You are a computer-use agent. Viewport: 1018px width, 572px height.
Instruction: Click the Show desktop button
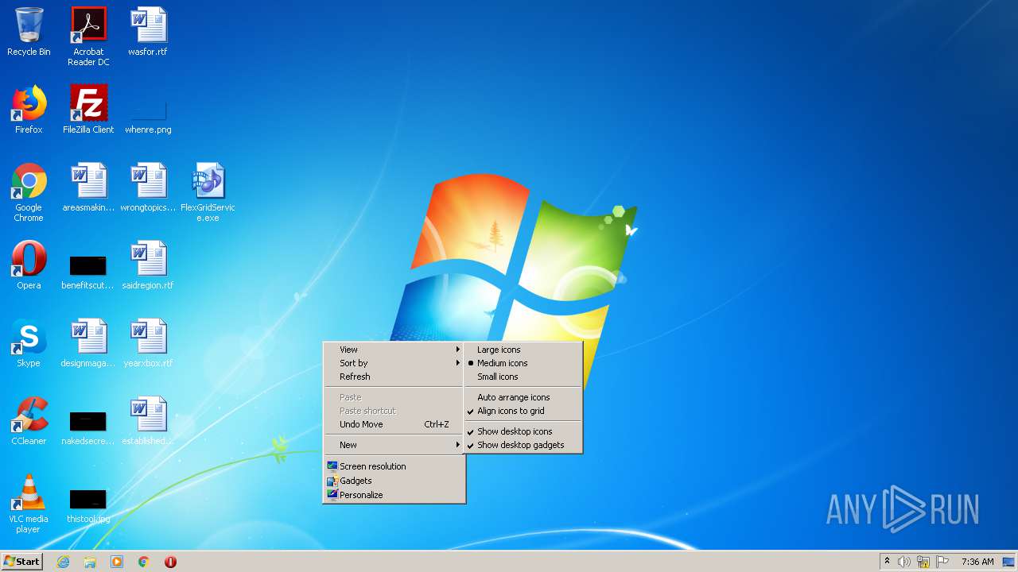[1008, 562]
